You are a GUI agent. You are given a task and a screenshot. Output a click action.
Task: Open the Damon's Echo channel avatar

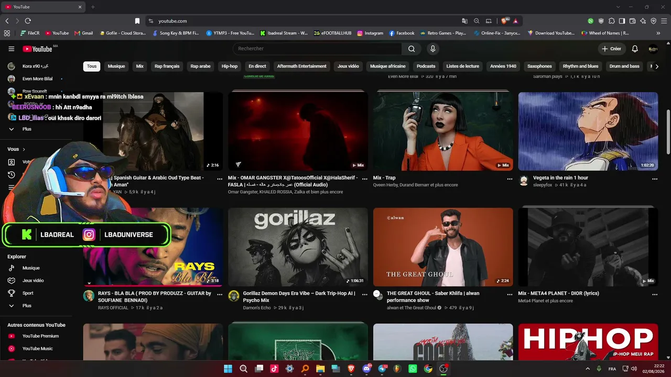point(234,296)
